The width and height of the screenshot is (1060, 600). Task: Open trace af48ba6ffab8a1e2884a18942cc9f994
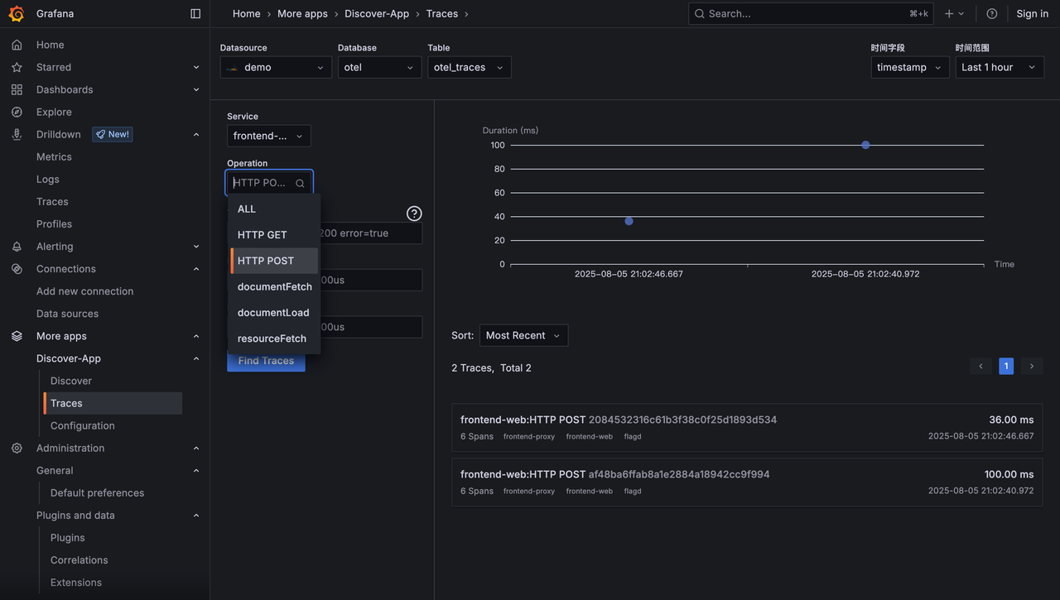tap(747, 482)
